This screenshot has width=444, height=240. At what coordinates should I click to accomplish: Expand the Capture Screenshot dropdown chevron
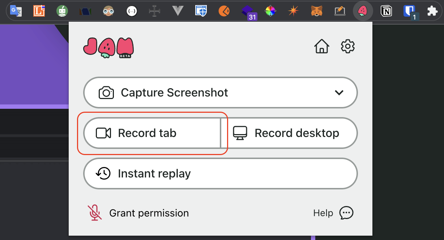click(x=339, y=93)
